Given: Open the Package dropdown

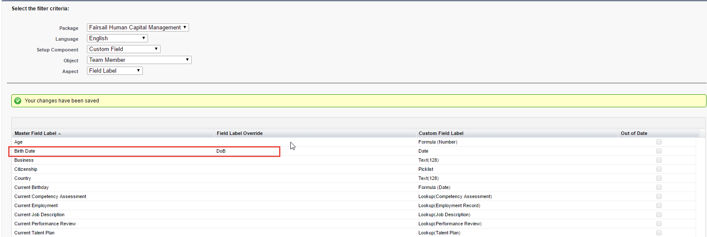Looking at the screenshot, I should pos(138,28).
